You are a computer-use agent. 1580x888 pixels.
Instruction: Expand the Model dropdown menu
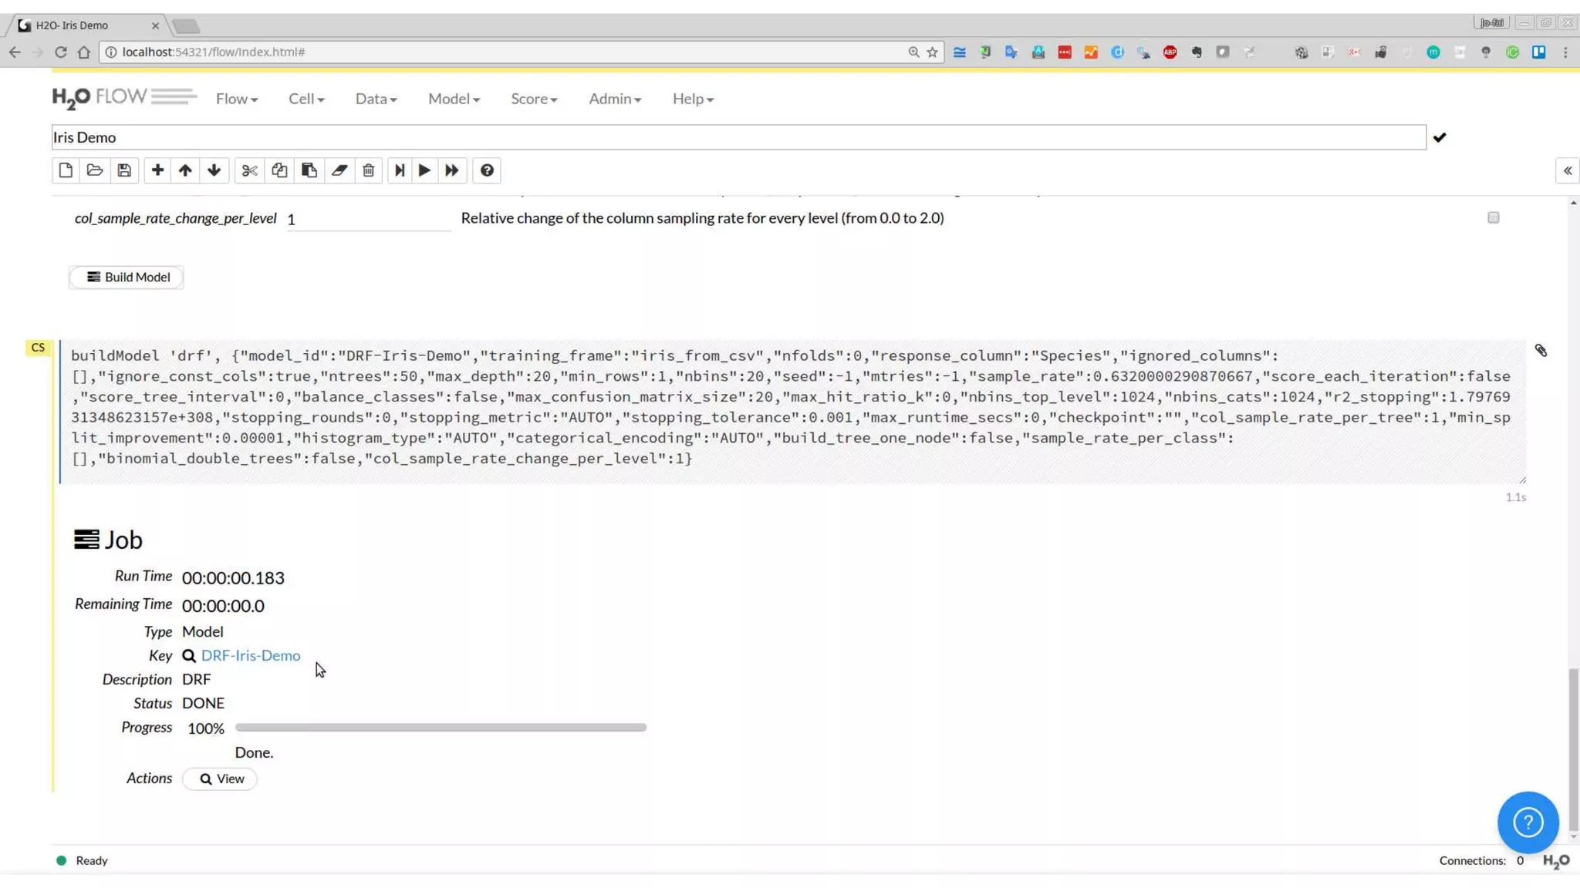(454, 99)
